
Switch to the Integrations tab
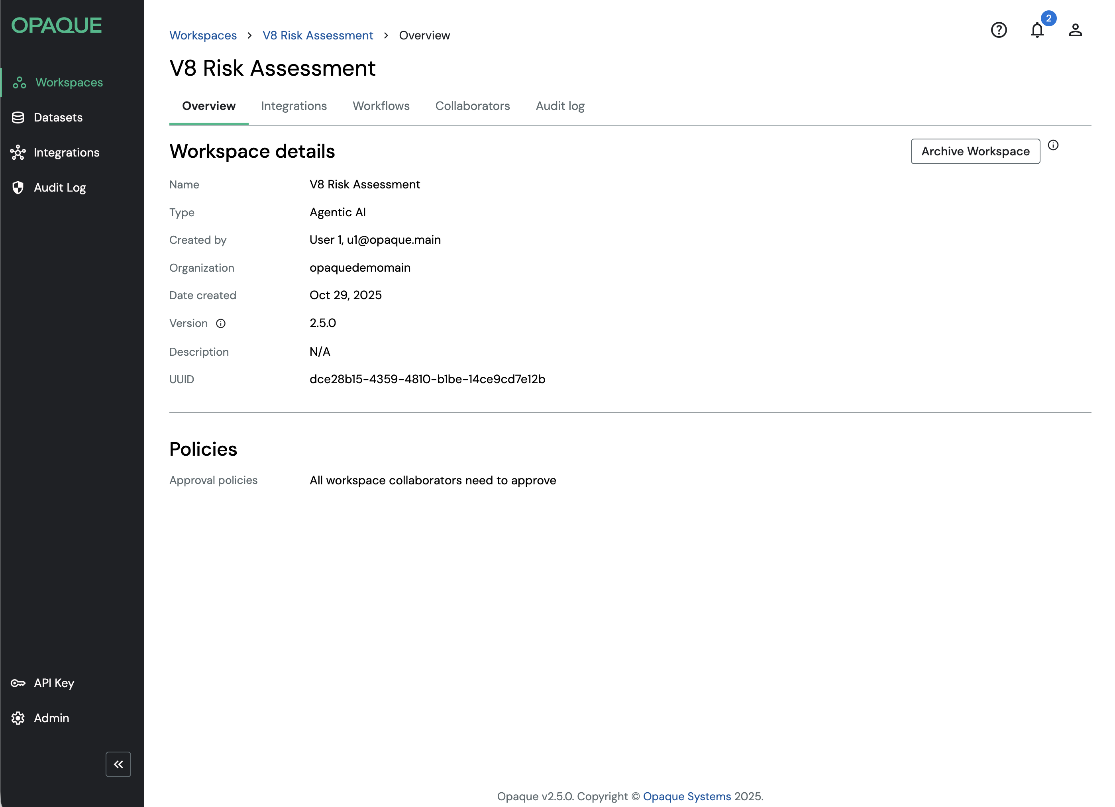point(294,106)
